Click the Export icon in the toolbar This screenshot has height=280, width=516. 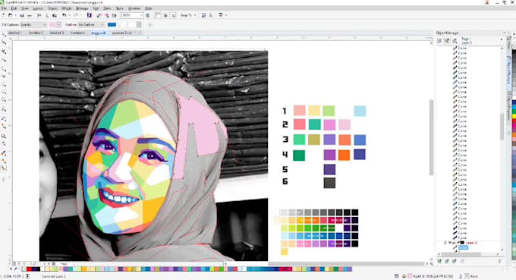click(x=107, y=15)
